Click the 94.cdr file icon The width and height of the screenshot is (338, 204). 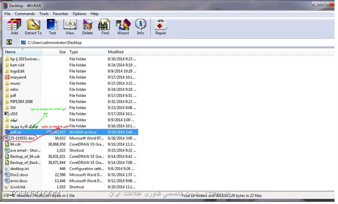(7, 144)
